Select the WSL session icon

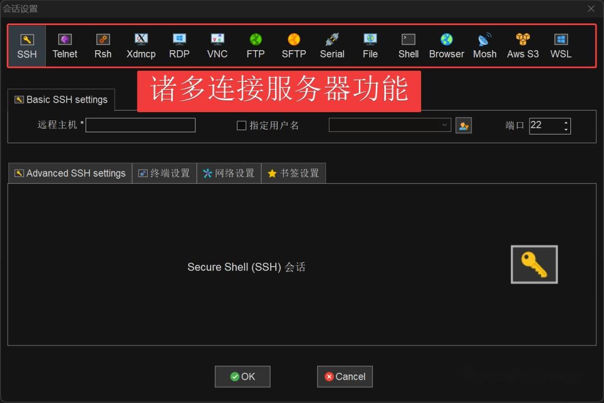[x=561, y=46]
